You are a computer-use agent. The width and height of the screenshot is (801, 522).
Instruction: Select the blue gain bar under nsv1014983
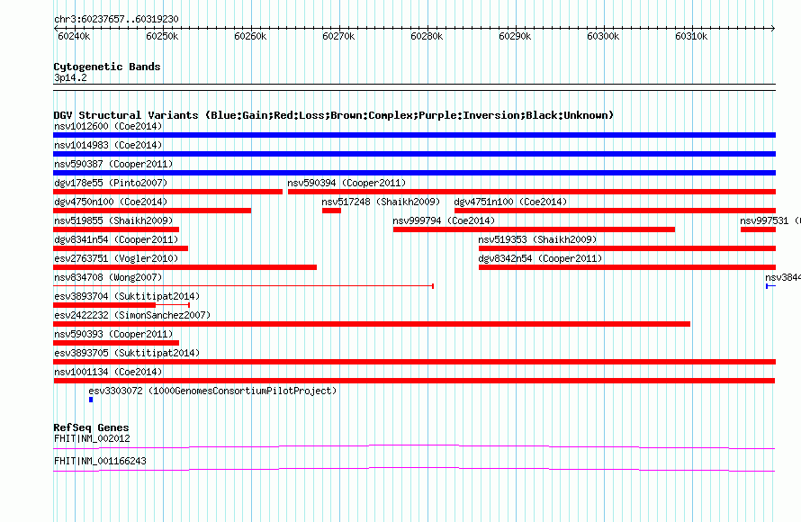coord(414,154)
